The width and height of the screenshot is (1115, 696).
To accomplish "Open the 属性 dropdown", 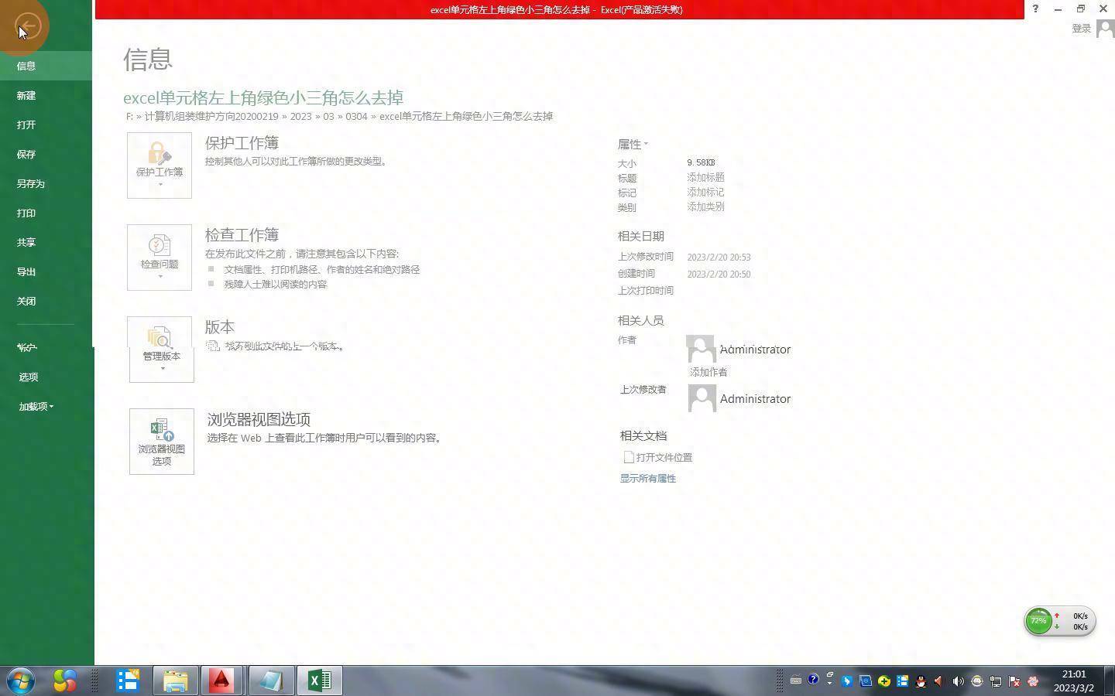I will (x=646, y=144).
